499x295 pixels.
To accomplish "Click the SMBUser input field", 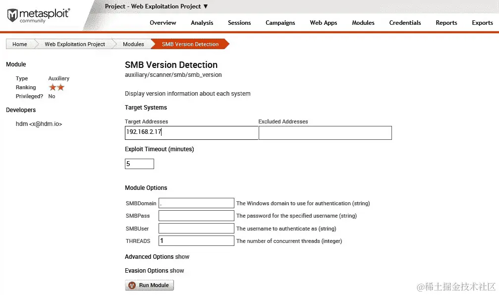I will 196,229.
